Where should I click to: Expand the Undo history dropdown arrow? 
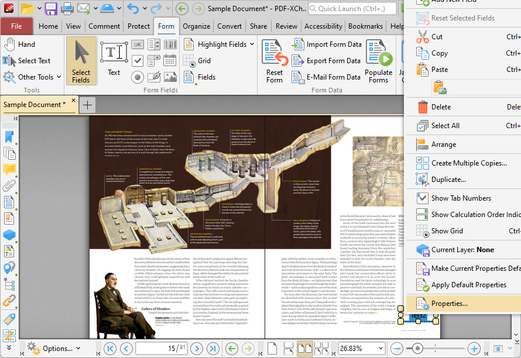(145, 9)
